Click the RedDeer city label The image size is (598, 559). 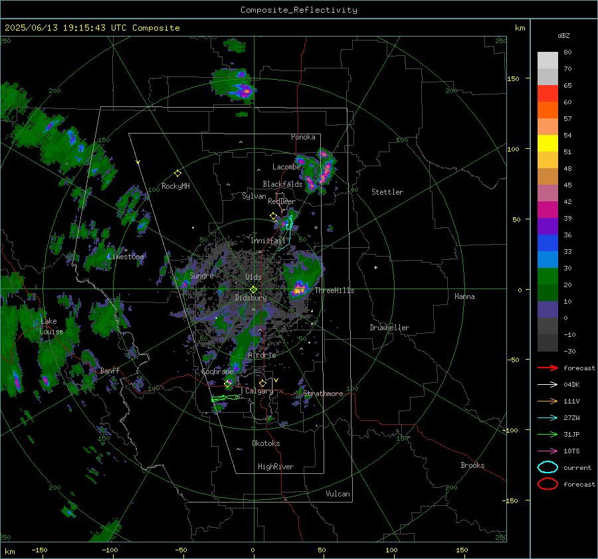tap(282, 201)
